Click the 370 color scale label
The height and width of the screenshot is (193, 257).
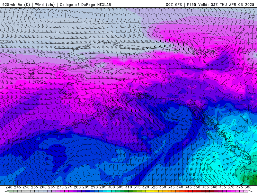click(231, 187)
